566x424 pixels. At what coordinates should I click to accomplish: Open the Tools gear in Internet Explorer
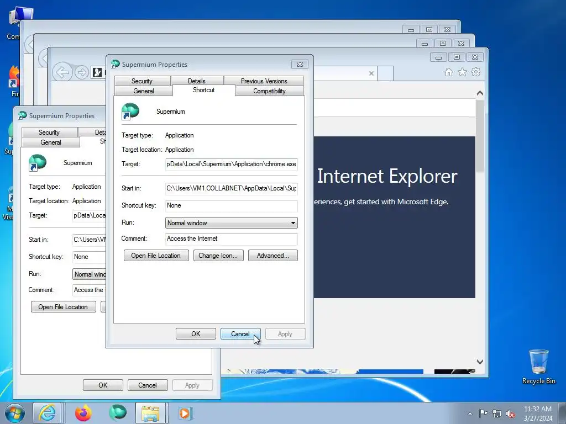pos(476,72)
